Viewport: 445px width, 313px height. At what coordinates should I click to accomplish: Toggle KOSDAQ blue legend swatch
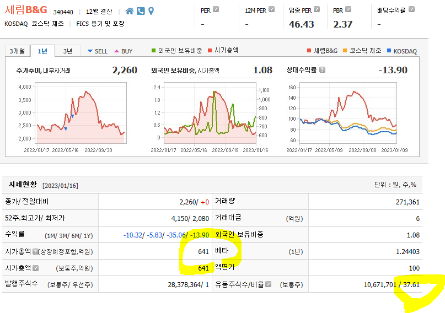[x=389, y=51]
